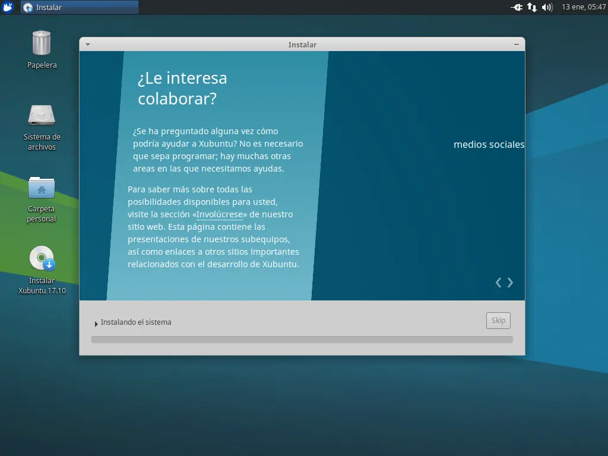
Task: Select the Sistema de archivos drive icon
Action: (x=42, y=115)
